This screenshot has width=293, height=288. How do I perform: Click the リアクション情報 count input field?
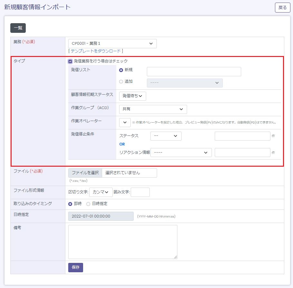coord(242,153)
